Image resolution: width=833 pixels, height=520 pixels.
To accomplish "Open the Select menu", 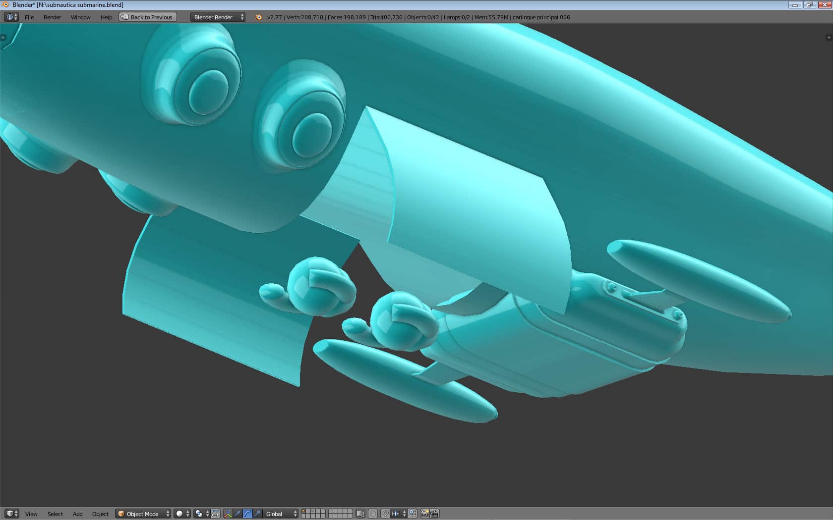I will click(55, 514).
